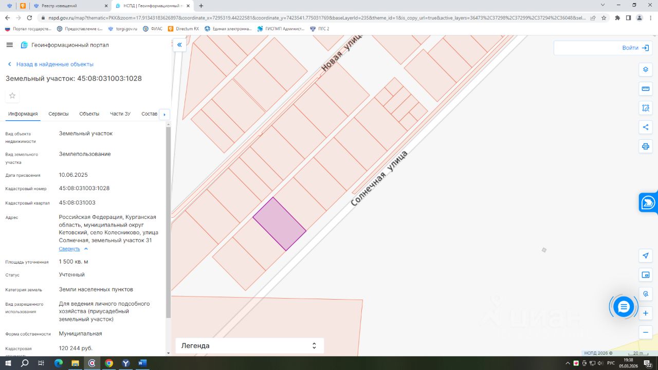The image size is (658, 370).
Task: Click the map tool icon above zoom-in
Action: (646, 294)
